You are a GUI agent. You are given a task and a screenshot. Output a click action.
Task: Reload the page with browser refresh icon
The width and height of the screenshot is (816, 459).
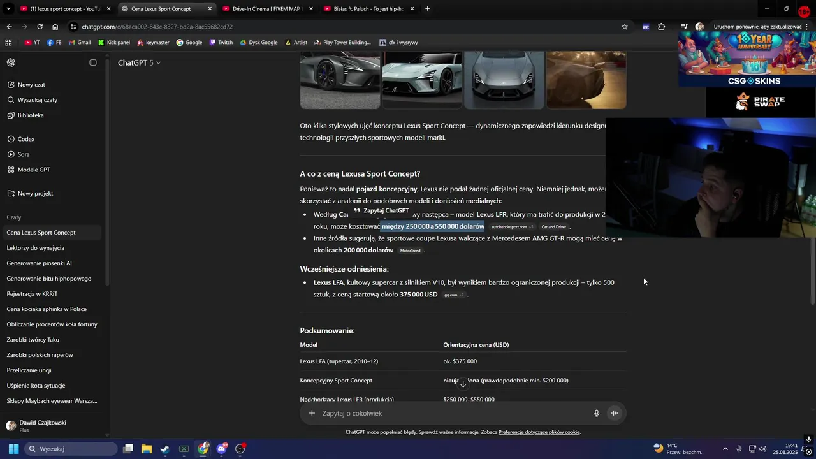40,27
